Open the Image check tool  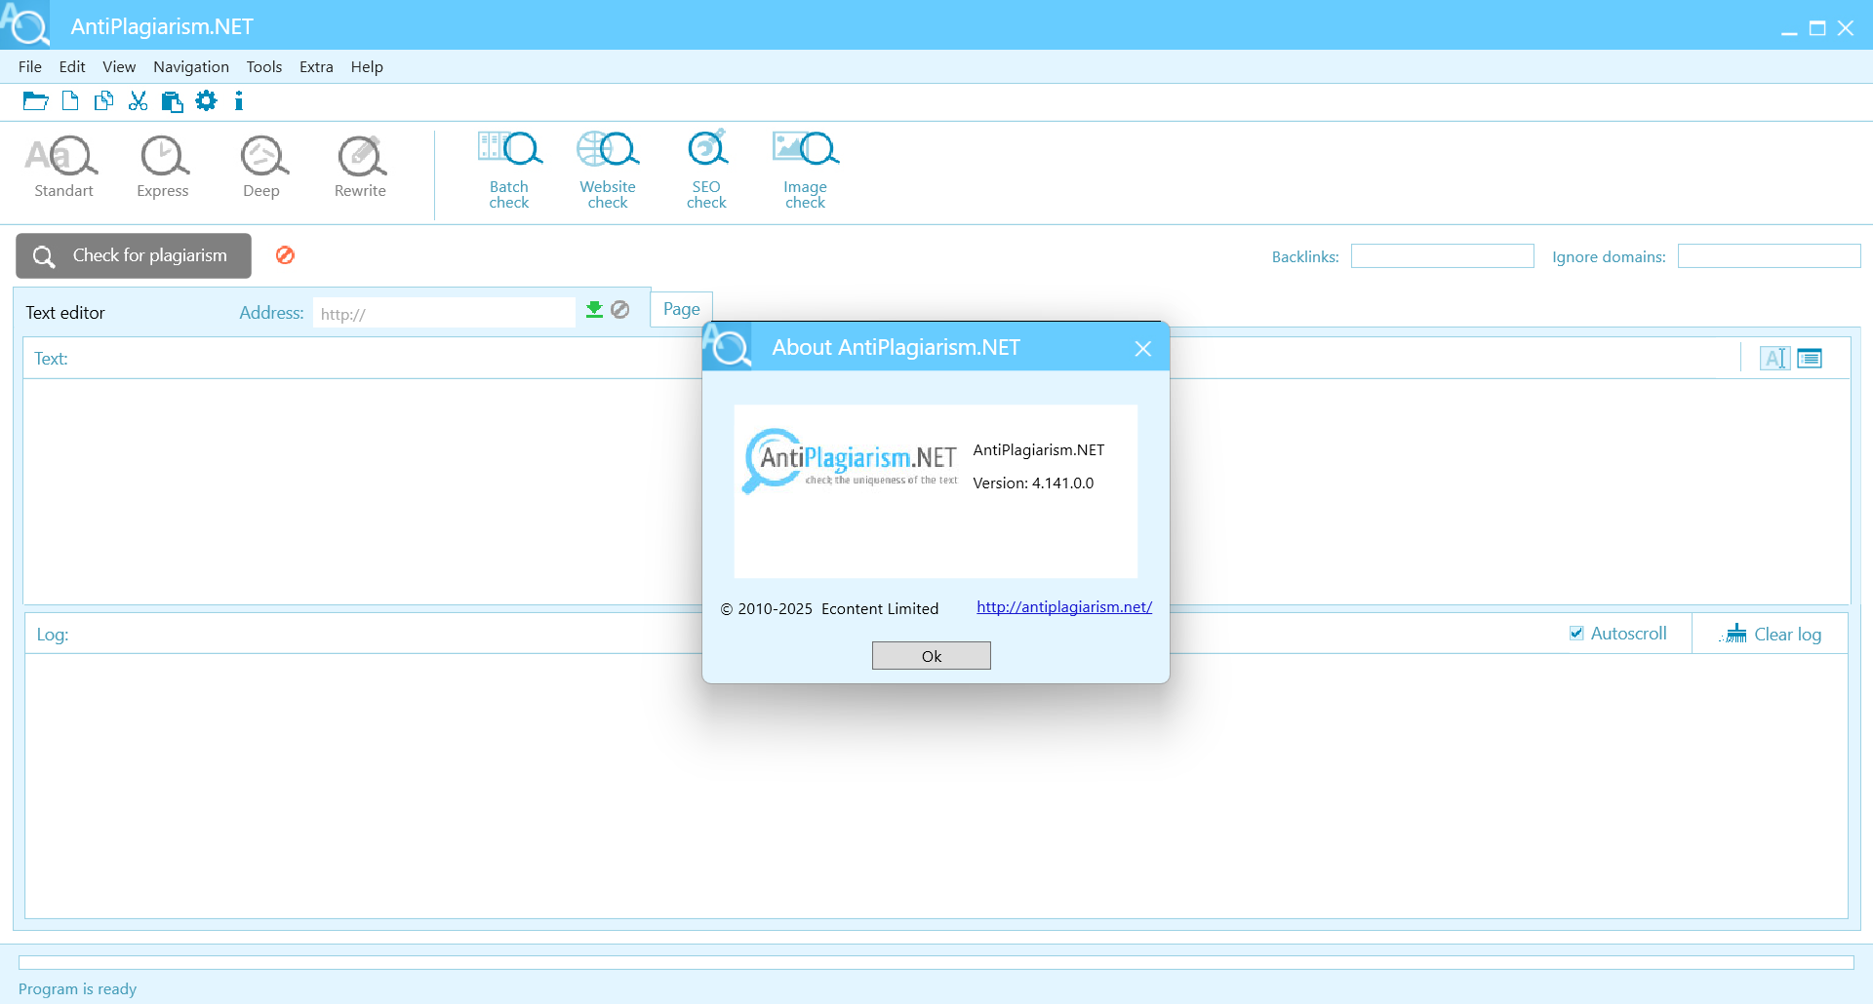click(806, 170)
